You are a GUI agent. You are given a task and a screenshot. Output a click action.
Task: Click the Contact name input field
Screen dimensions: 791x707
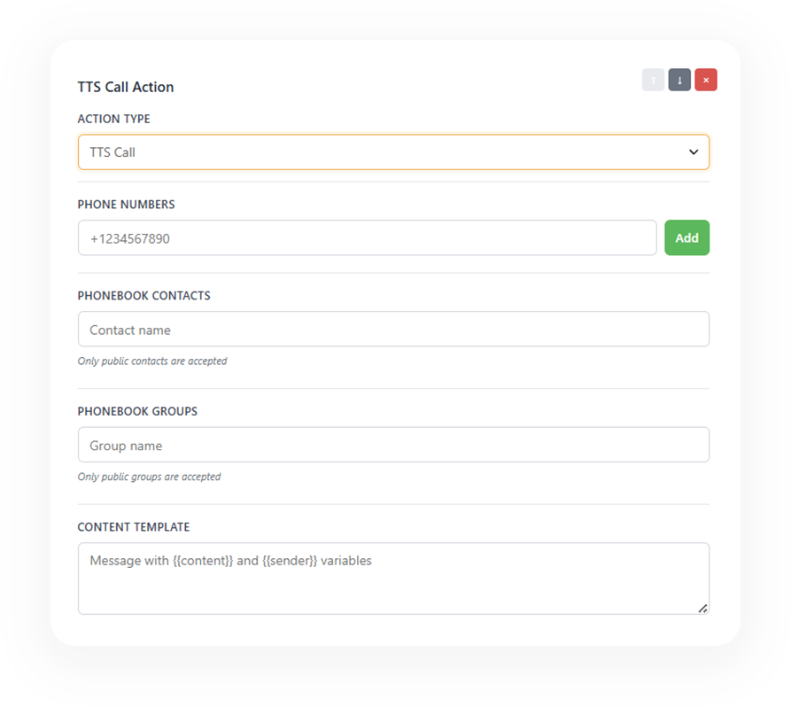pyautogui.click(x=393, y=330)
